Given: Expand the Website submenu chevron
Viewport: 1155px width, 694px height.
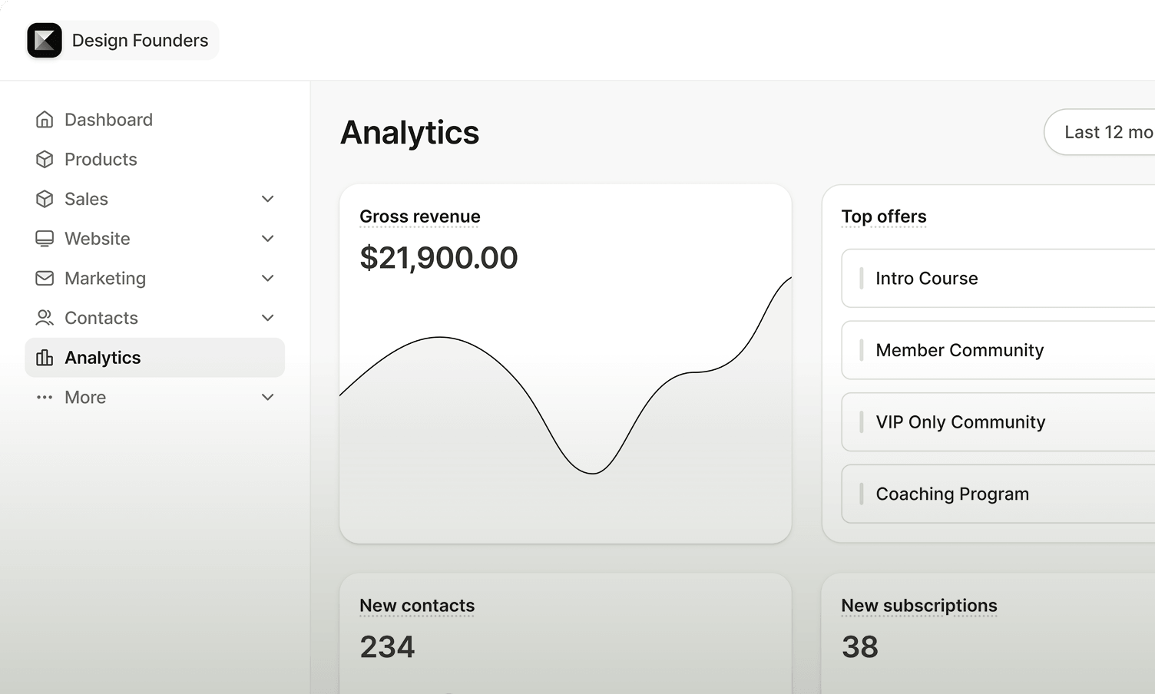Looking at the screenshot, I should click(267, 239).
